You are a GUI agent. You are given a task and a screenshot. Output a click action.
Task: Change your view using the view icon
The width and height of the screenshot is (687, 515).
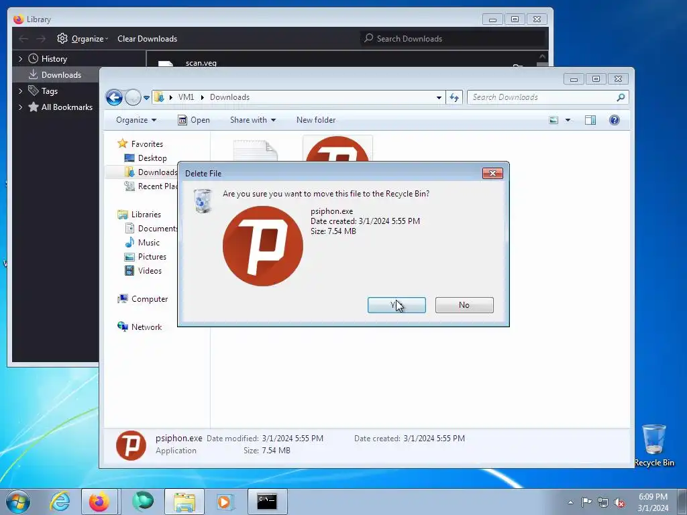pyautogui.click(x=553, y=120)
